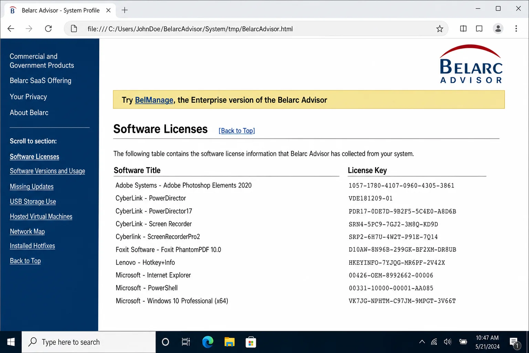Click key D10AW-8N96B-299GK-BF2XM-DR8UB
The image size is (529, 353).
click(x=402, y=250)
